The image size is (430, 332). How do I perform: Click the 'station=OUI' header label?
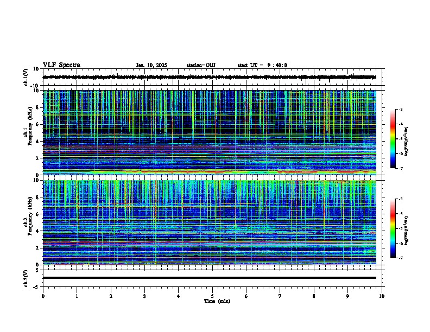(x=201, y=65)
